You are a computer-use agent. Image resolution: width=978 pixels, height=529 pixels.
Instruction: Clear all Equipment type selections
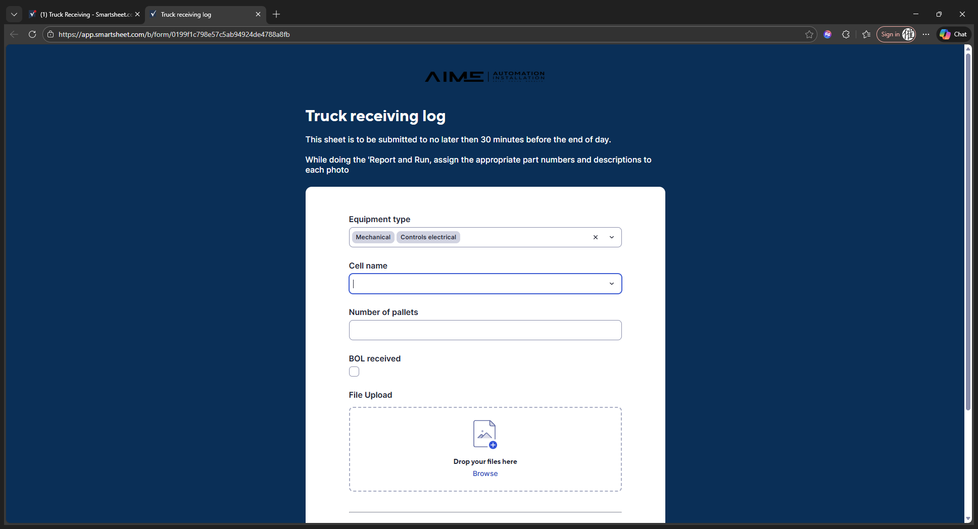pos(596,237)
